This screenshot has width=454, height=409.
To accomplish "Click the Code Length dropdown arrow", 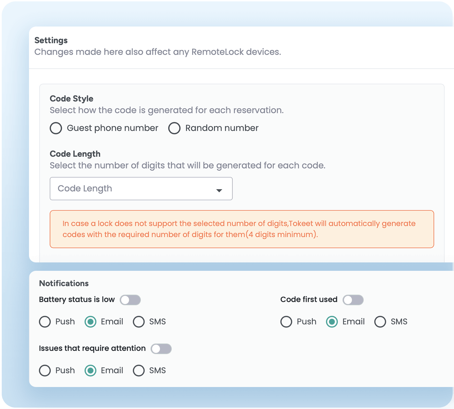I will coord(219,190).
